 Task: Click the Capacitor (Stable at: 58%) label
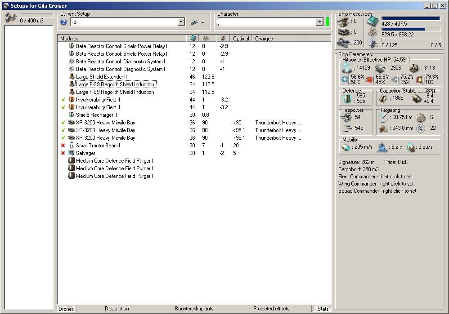point(407,91)
